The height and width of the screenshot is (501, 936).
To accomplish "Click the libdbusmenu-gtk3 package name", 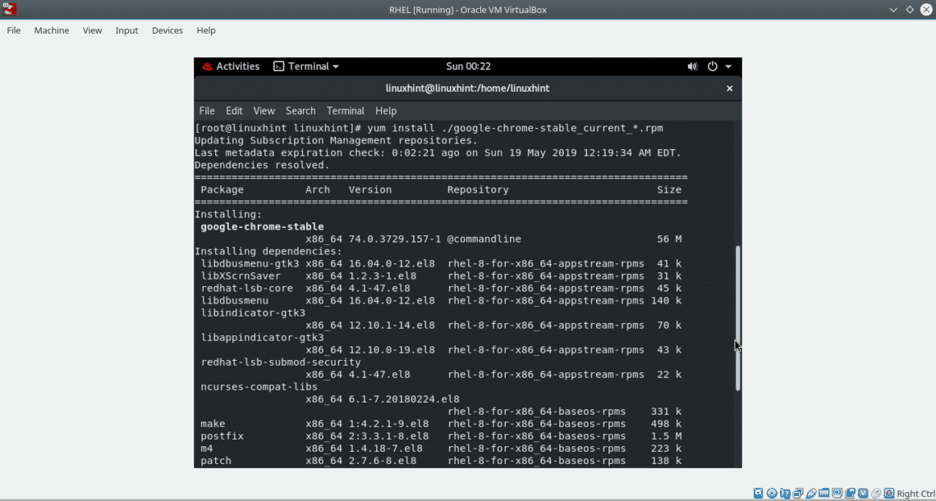I will pyautogui.click(x=250, y=264).
